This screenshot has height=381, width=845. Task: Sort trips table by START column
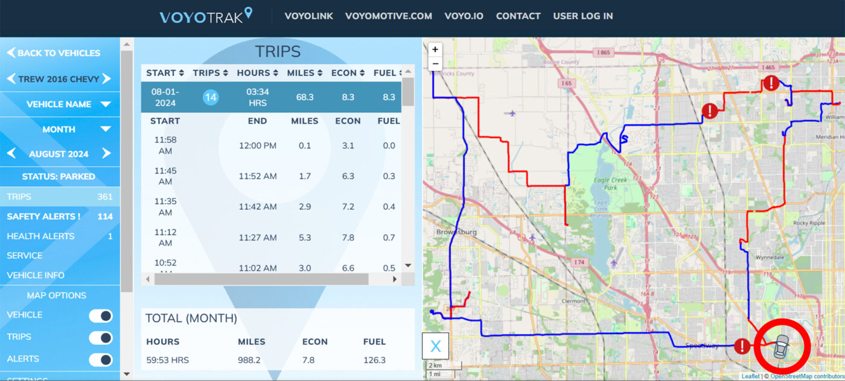165,73
